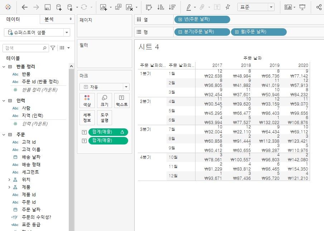This screenshot has height=231, width=324.
Task: Switch to the 데이터 tab
Action: click(x=13, y=19)
